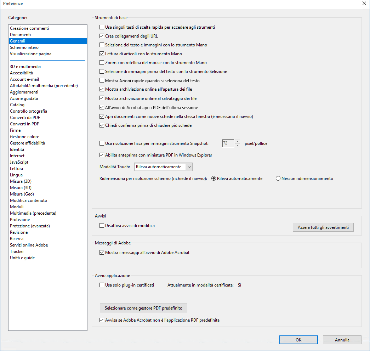Open the Documenti preferences category
This screenshot has height=351, width=370.
[x=20, y=34]
